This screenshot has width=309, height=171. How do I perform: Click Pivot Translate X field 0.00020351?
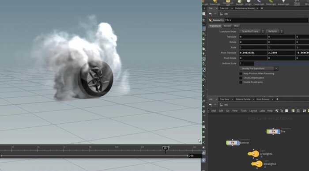pos(253,53)
